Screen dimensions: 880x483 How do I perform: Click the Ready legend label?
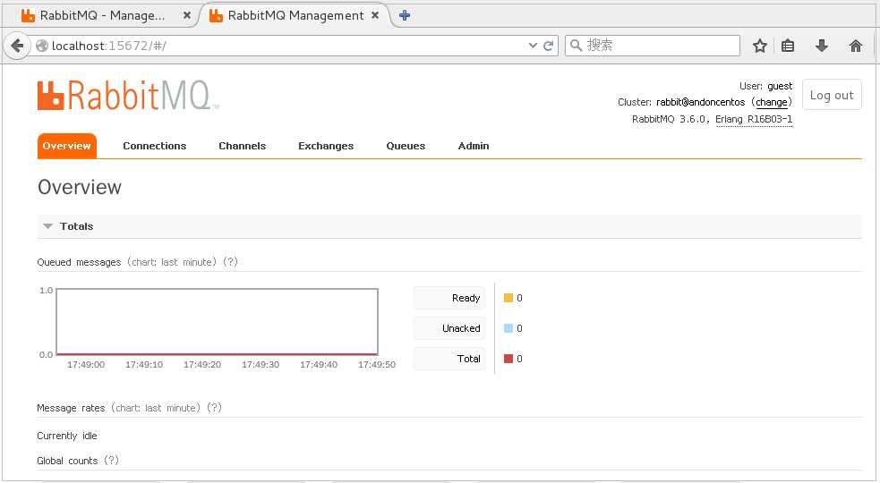click(449, 298)
